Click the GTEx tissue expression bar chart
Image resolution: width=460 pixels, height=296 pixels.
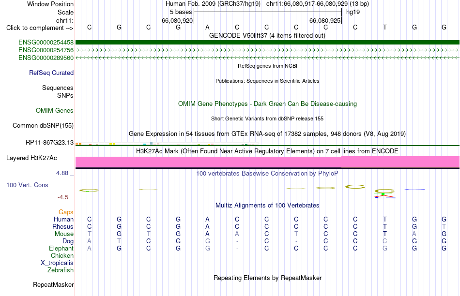[167, 144]
